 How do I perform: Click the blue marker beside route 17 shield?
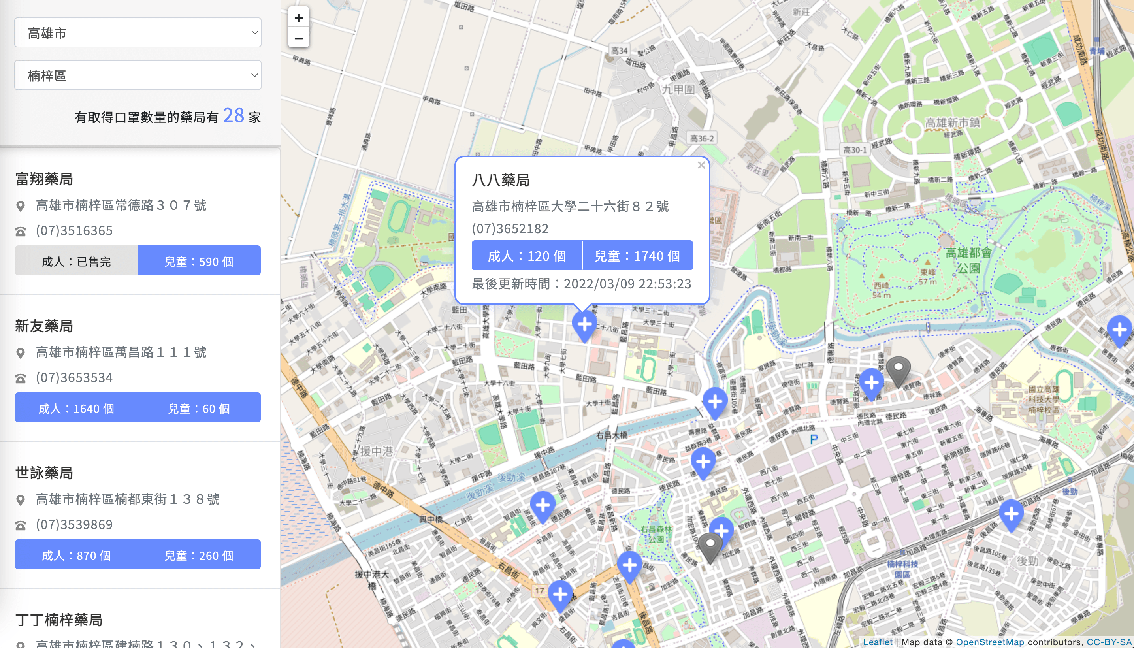[x=560, y=596]
